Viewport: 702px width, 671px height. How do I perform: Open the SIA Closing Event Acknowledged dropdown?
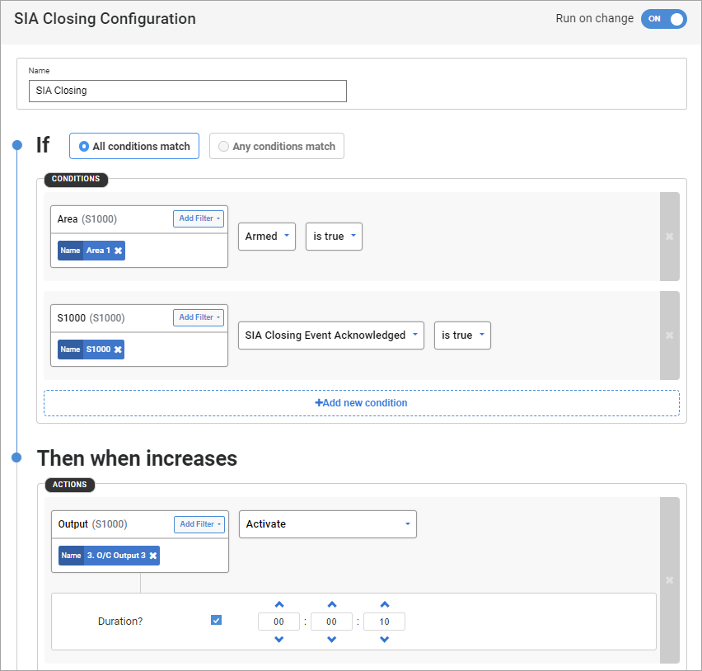[x=330, y=335]
